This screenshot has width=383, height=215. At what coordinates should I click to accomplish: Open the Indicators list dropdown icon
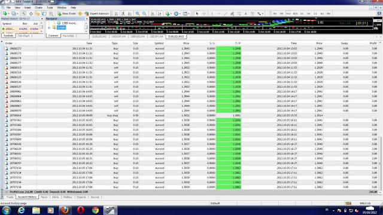[x=168, y=14]
